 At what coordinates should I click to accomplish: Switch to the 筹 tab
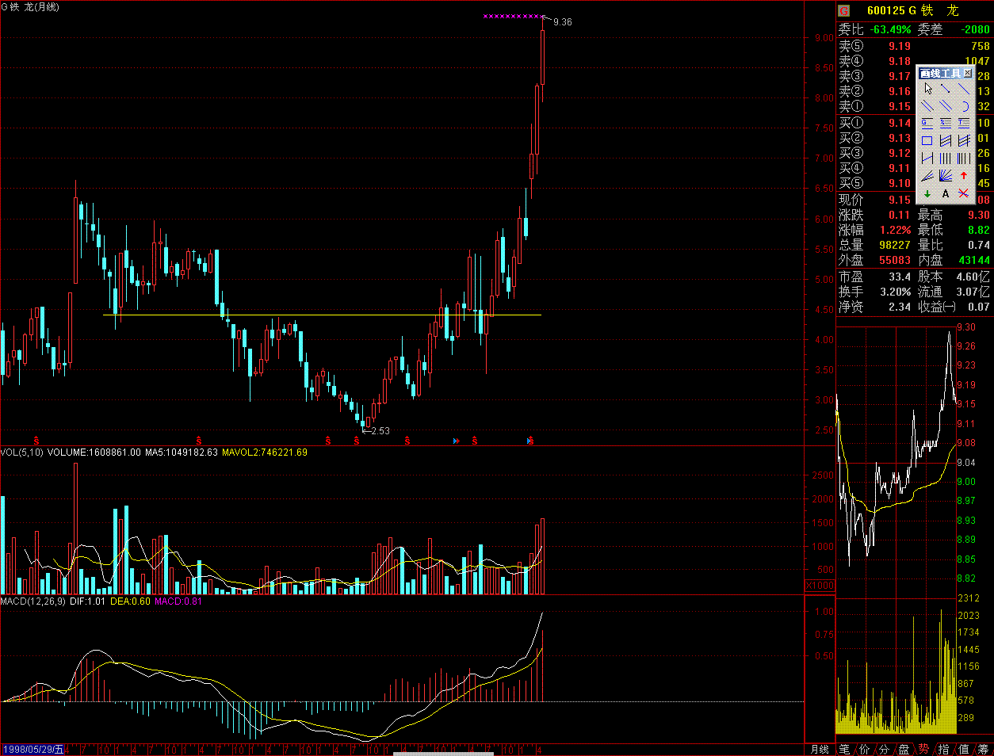click(x=983, y=749)
